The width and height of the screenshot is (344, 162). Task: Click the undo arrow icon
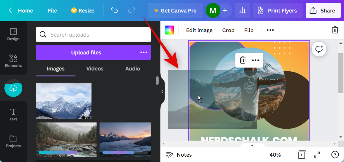114,10
